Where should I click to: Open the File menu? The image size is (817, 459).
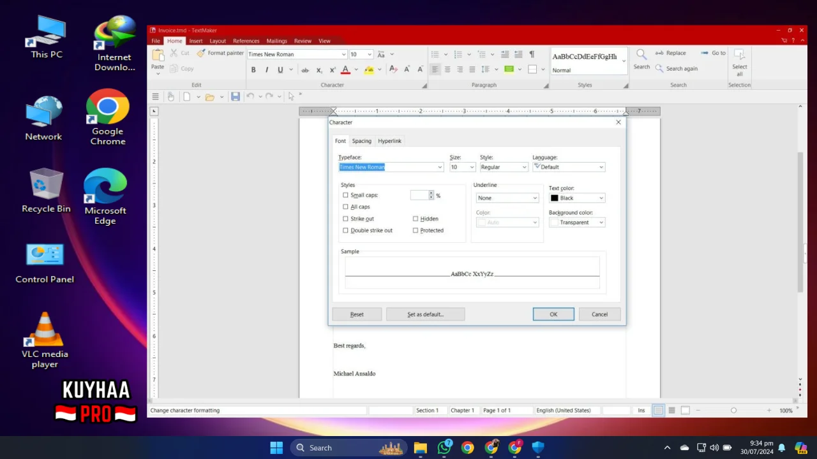point(156,41)
